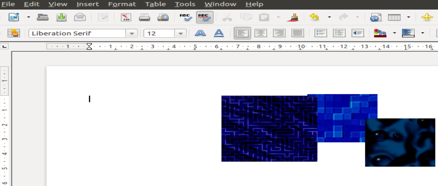The image size is (438, 186).
Task: Click the Liberation Serif font name field
Action: pos(77,34)
